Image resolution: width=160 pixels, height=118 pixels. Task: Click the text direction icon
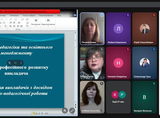click(x=27, y=19)
